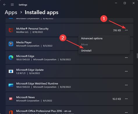
Task: Click the Installed apps breadcrumb title
Action: pos(42,12)
